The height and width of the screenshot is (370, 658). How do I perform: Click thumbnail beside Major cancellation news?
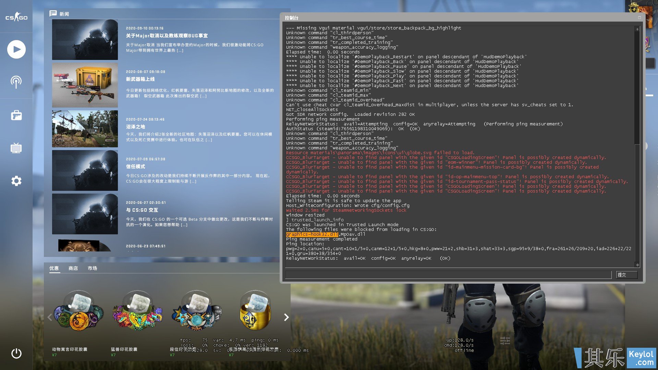point(85,40)
